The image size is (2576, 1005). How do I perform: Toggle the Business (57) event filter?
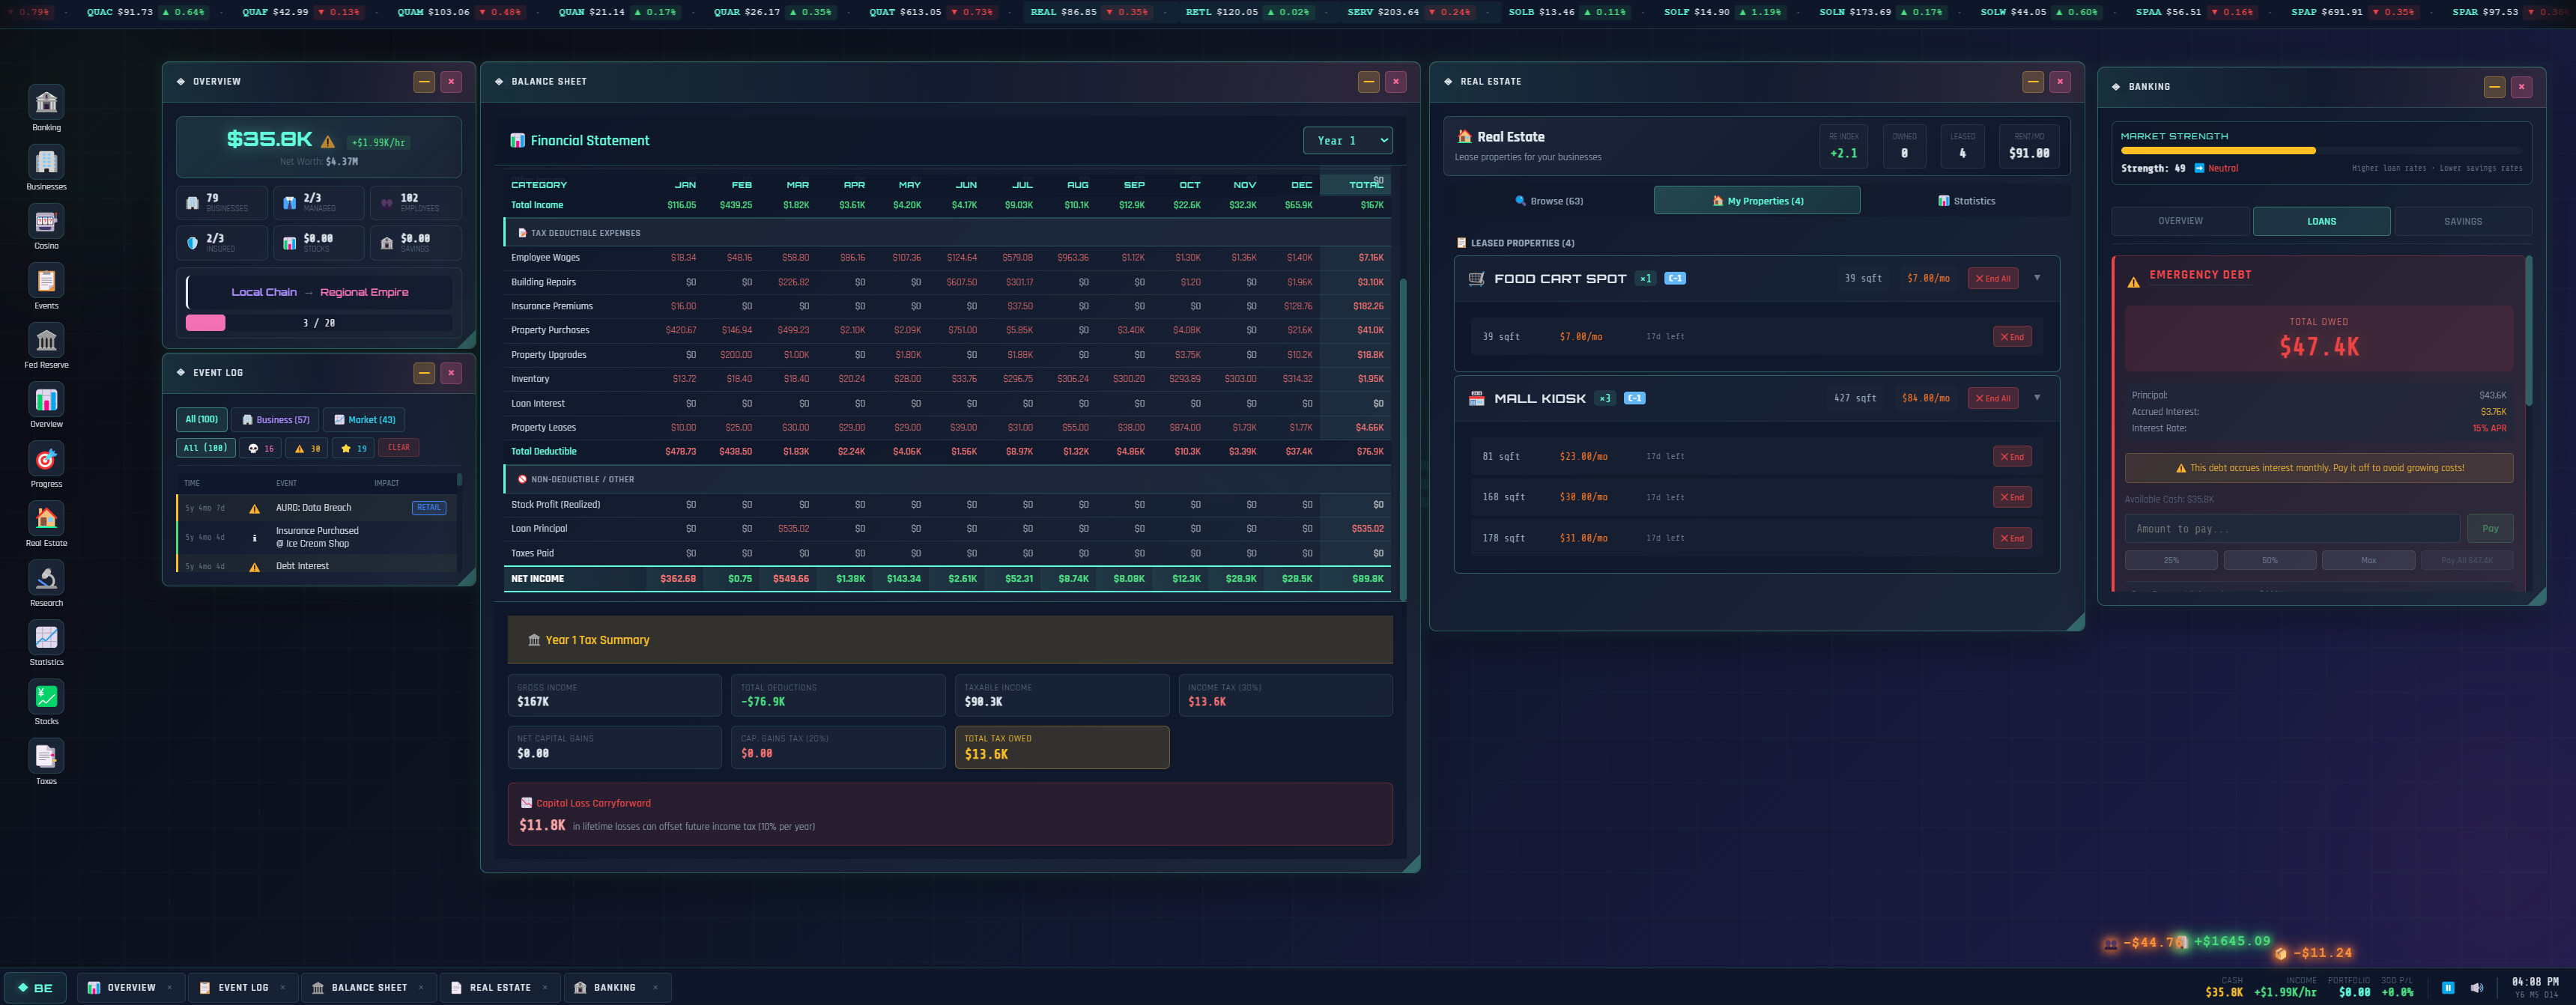275,419
